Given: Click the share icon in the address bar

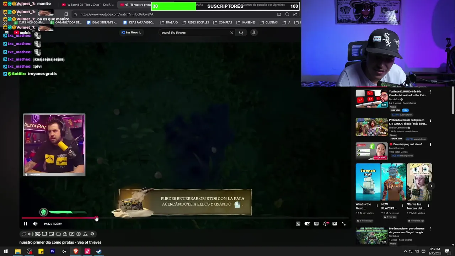Looking at the screenshot, I should pos(295,14).
